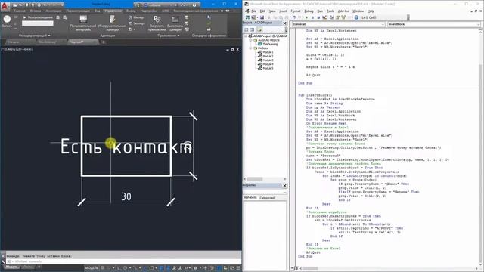Select Module5 in the project tree
Image resolution: width=484 pixels, height=272 pixels.
pyautogui.click(x=268, y=68)
